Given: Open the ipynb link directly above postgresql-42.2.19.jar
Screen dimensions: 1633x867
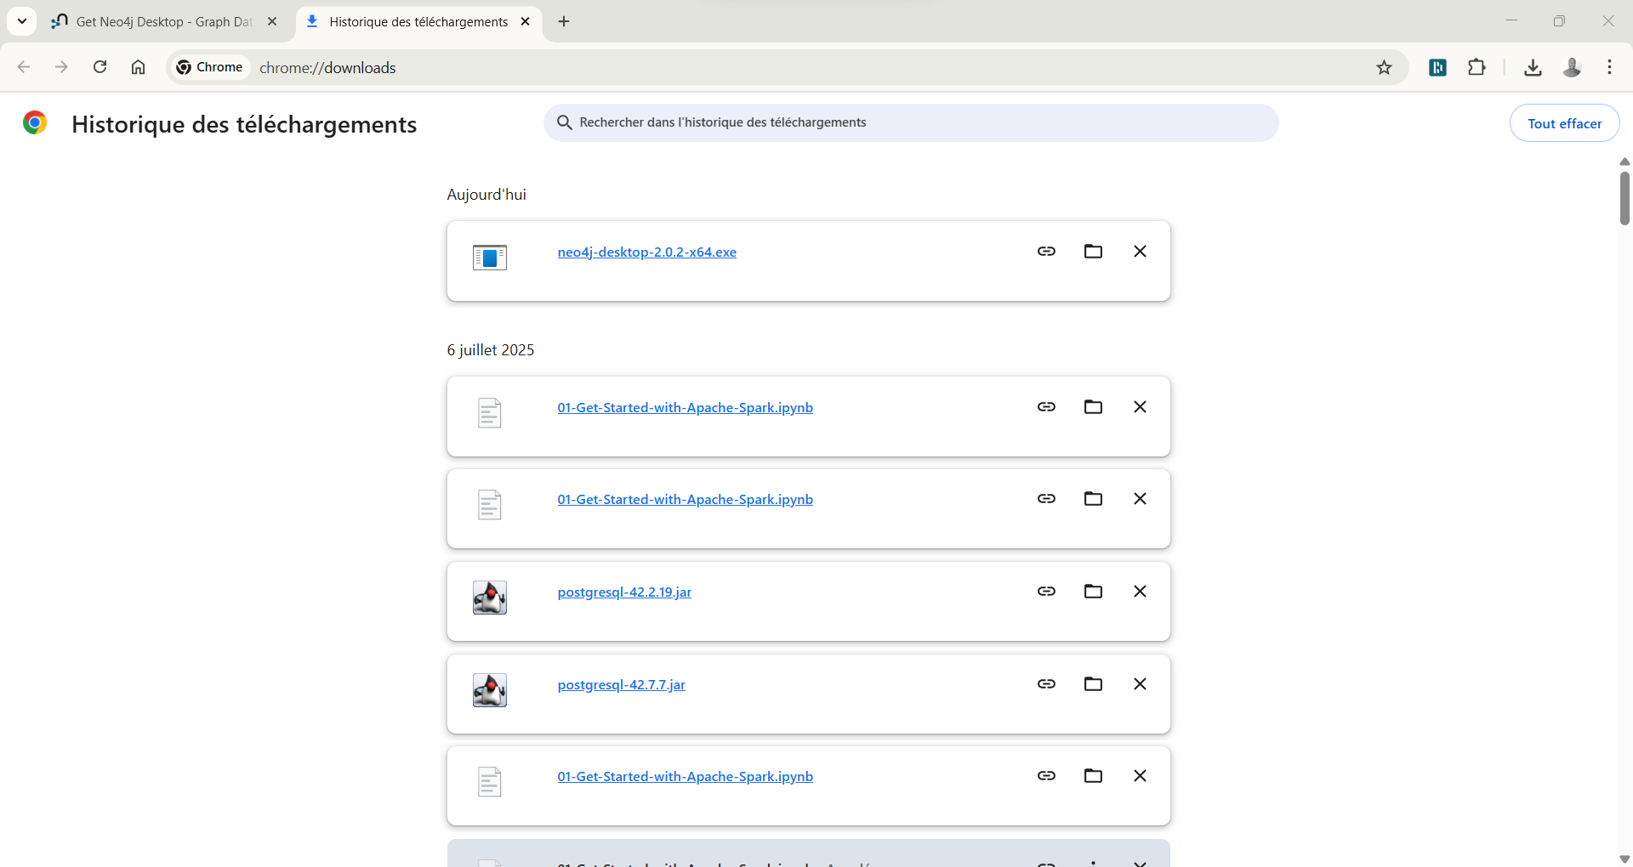Looking at the screenshot, I should pos(685,499).
